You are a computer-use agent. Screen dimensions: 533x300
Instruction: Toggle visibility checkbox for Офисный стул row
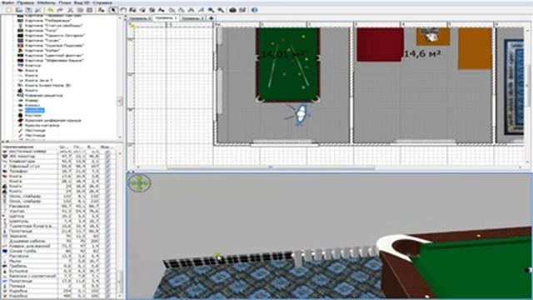point(107,167)
